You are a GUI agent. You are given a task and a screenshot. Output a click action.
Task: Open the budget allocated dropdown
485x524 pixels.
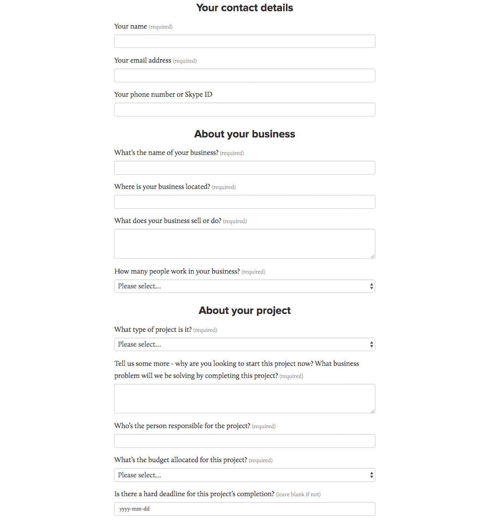point(244,475)
